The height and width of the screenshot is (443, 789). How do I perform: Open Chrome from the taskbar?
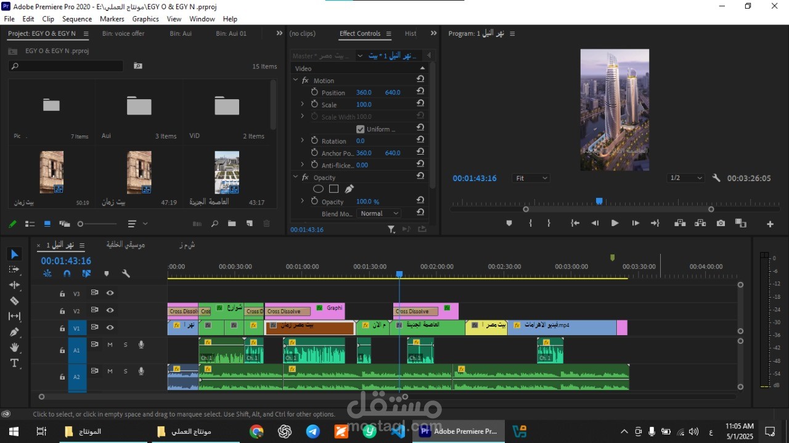click(256, 431)
